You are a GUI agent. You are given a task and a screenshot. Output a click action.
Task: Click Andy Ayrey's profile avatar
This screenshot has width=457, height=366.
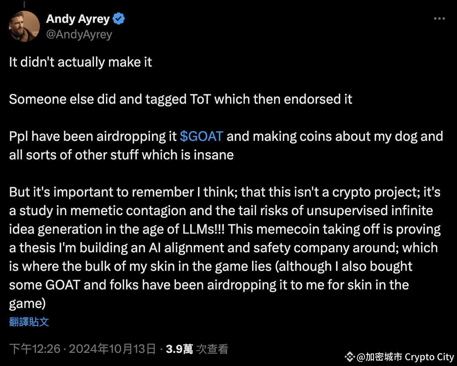tap(24, 26)
